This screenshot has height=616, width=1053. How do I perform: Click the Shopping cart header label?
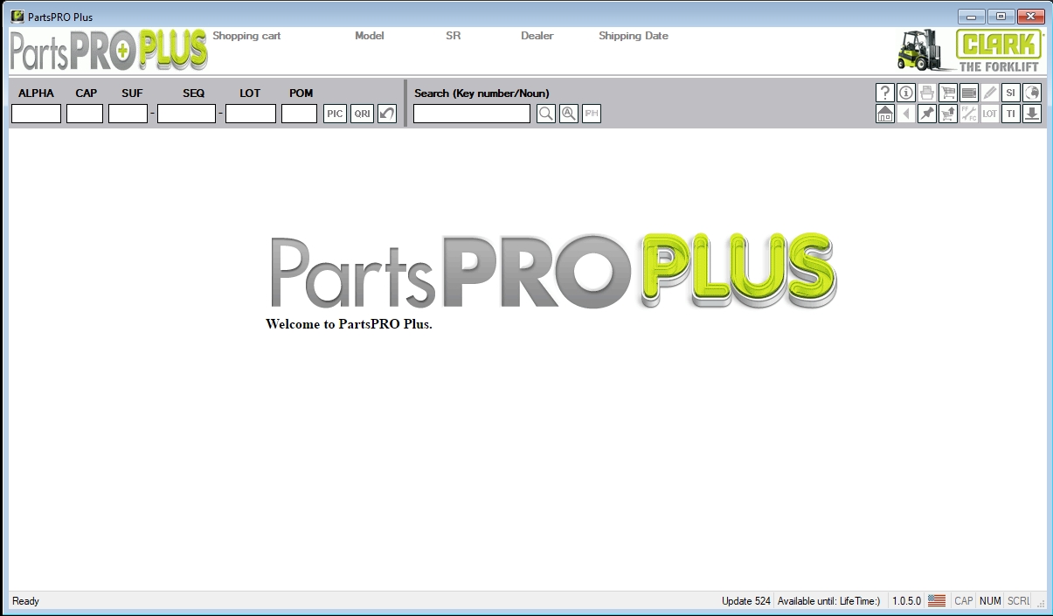click(x=246, y=36)
